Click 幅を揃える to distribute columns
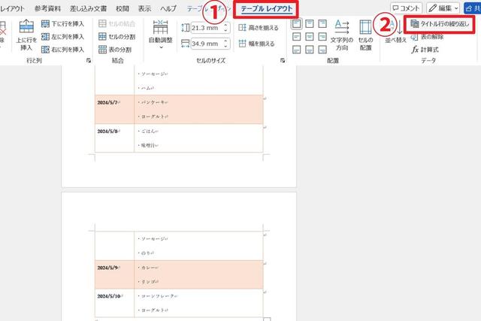The width and height of the screenshot is (481, 321). (x=256, y=44)
